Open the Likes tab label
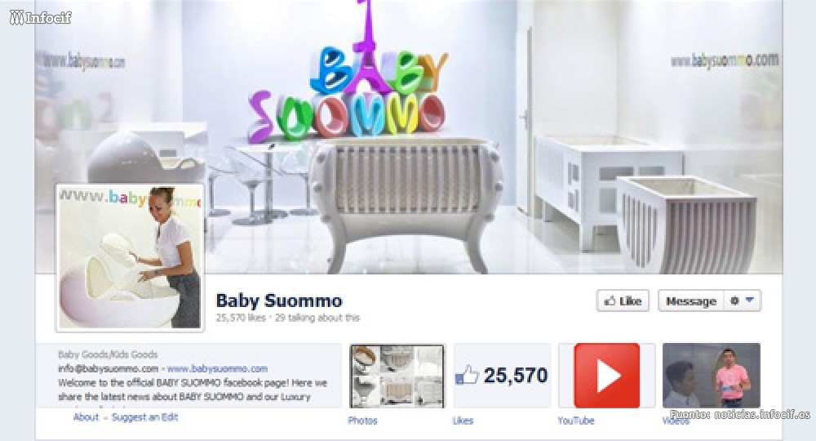816x441 pixels. pyautogui.click(x=463, y=421)
